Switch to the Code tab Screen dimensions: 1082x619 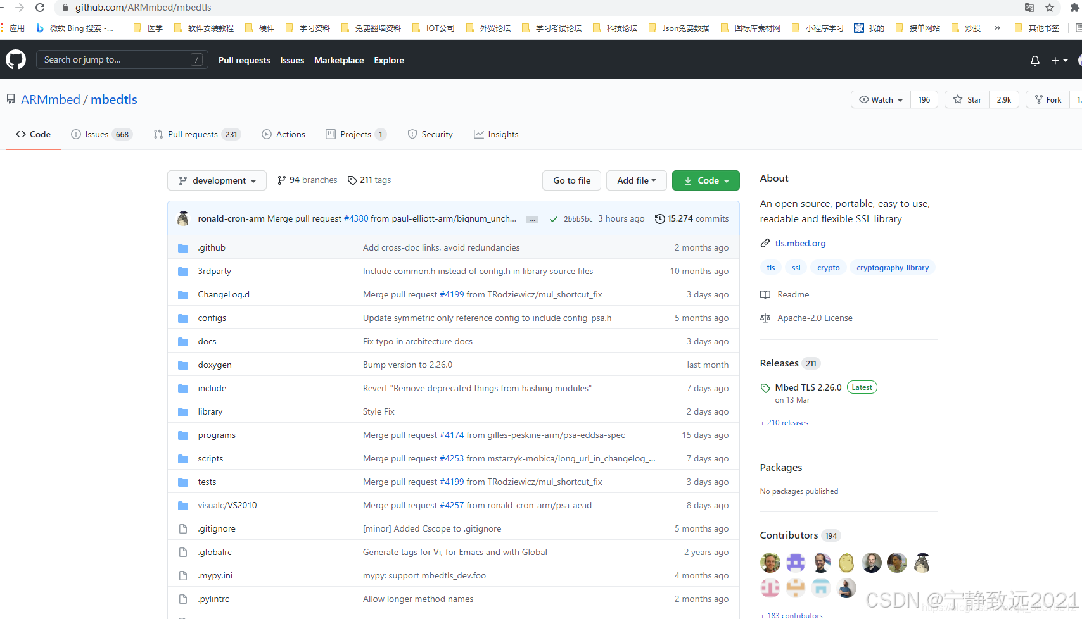point(33,134)
